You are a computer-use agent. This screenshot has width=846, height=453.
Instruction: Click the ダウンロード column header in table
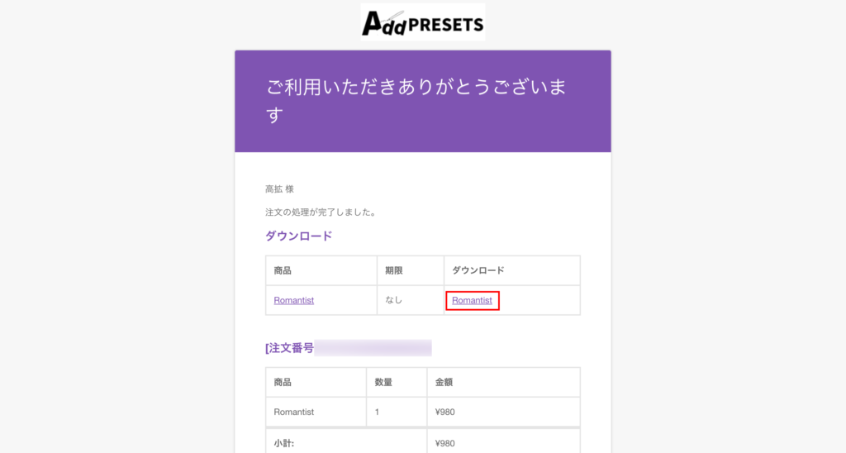[478, 270]
